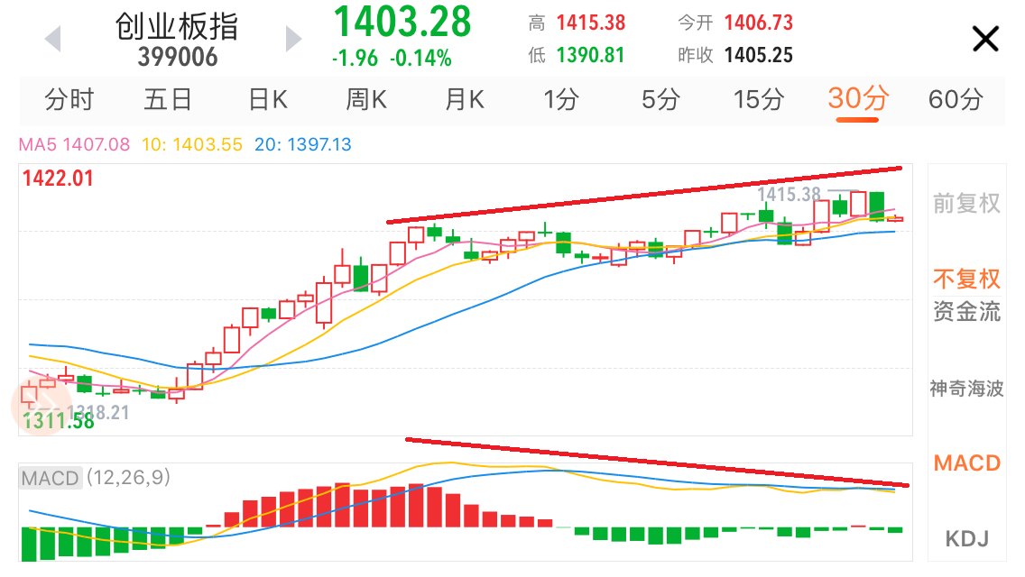Select the 1分 interval tab

(561, 100)
